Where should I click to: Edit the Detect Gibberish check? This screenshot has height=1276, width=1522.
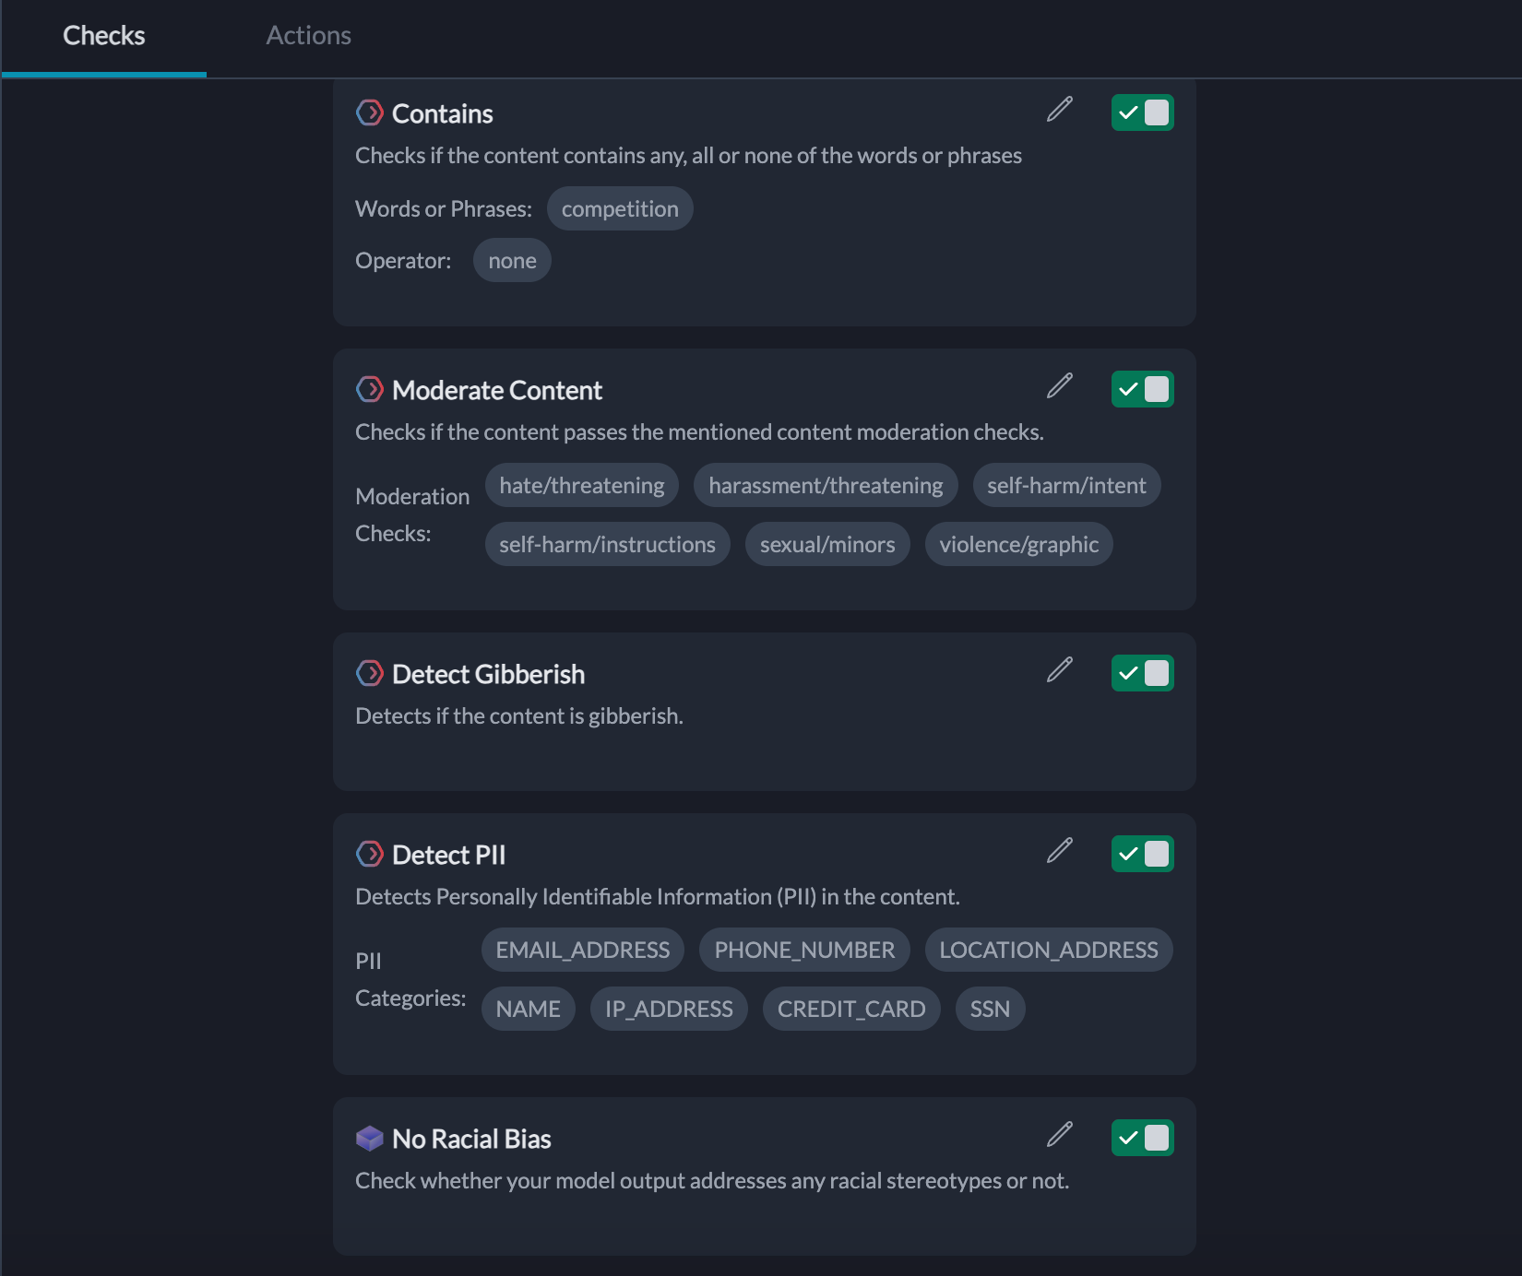pyautogui.click(x=1059, y=671)
